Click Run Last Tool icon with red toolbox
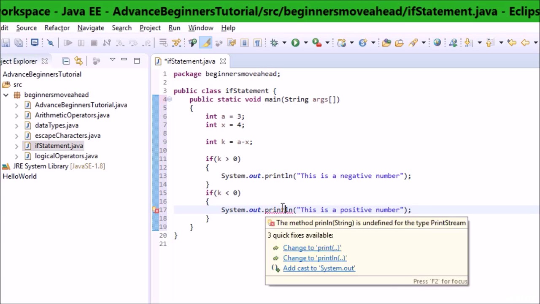 tap(317, 43)
